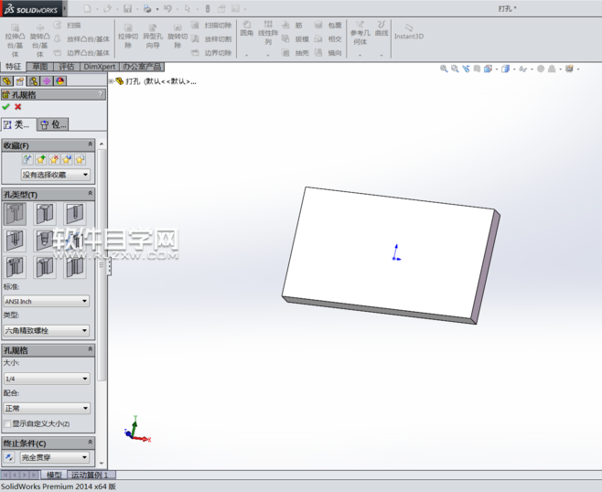Switch to the 位... position tab
Image resolution: width=602 pixels, height=492 pixels.
tap(53, 124)
